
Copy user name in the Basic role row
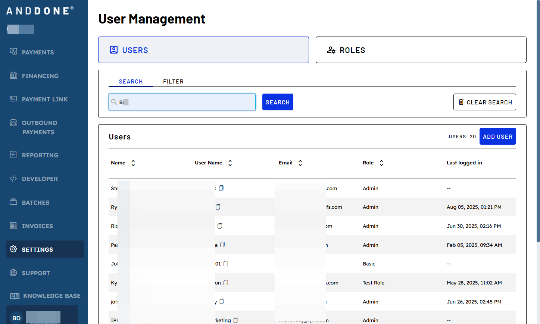pyautogui.click(x=226, y=264)
